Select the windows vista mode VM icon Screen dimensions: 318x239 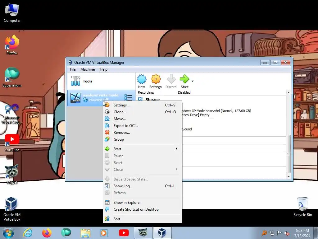75,98
